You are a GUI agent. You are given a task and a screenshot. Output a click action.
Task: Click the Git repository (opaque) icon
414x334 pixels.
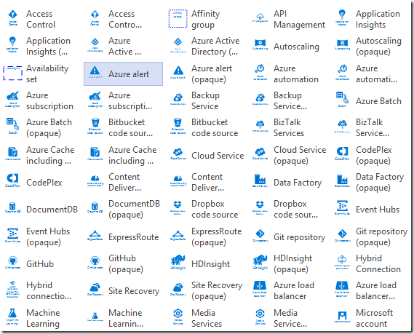tap(343, 236)
